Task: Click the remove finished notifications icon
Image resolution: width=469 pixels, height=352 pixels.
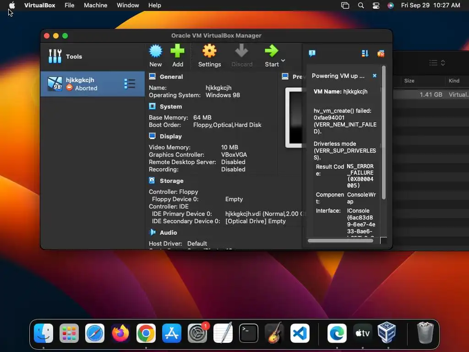Action: coord(381,54)
